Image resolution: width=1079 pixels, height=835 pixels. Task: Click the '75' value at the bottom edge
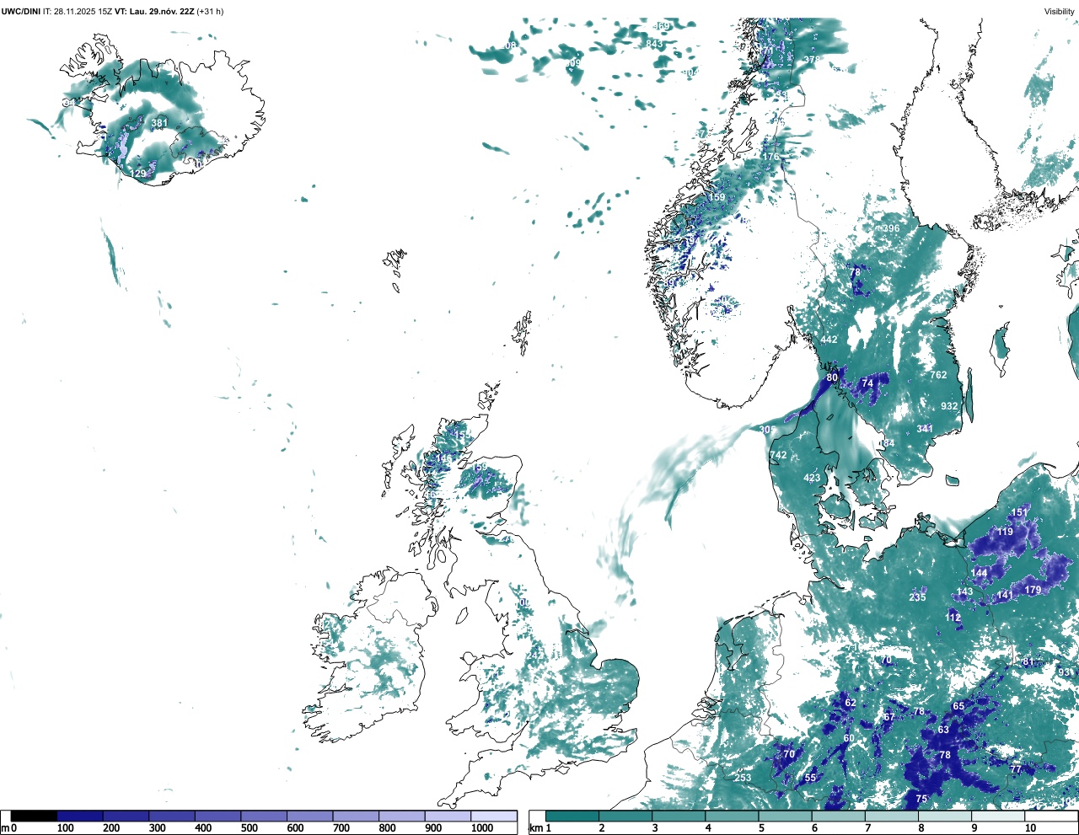[921, 799]
